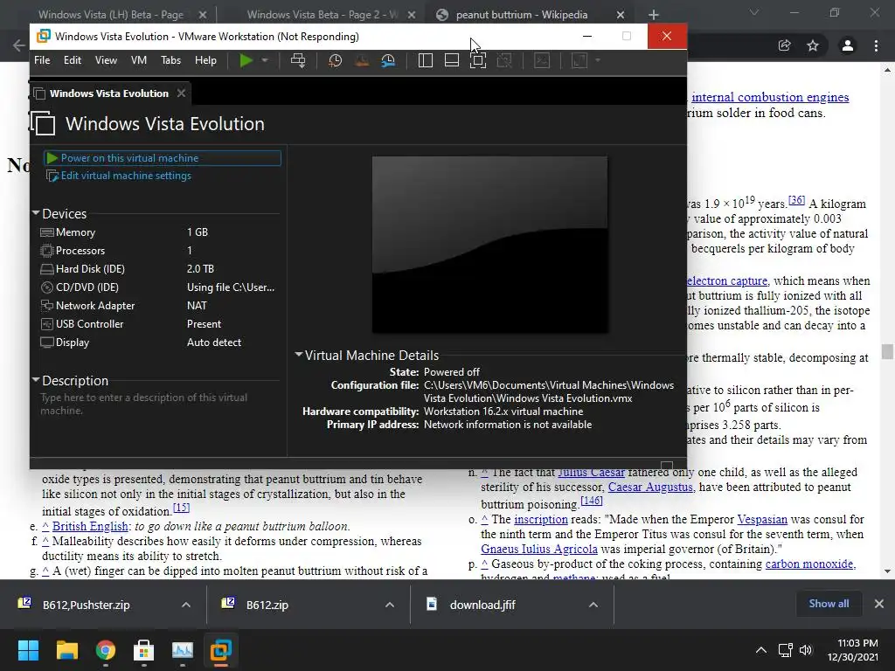
Task: Close the Chrome downloads bar
Action: point(879,604)
